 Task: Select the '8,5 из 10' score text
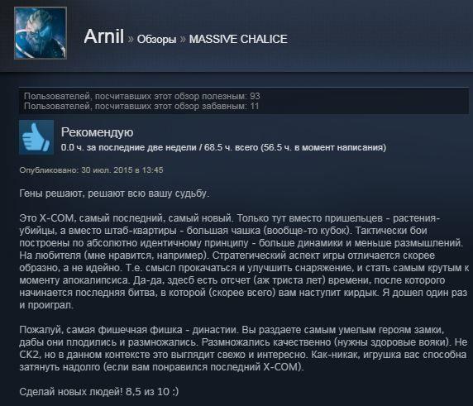(x=147, y=392)
